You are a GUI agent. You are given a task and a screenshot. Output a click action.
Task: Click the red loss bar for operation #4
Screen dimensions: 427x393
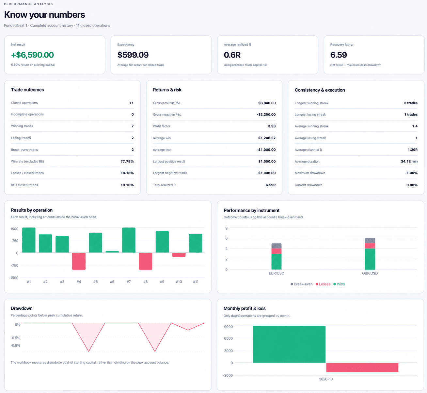point(79,261)
